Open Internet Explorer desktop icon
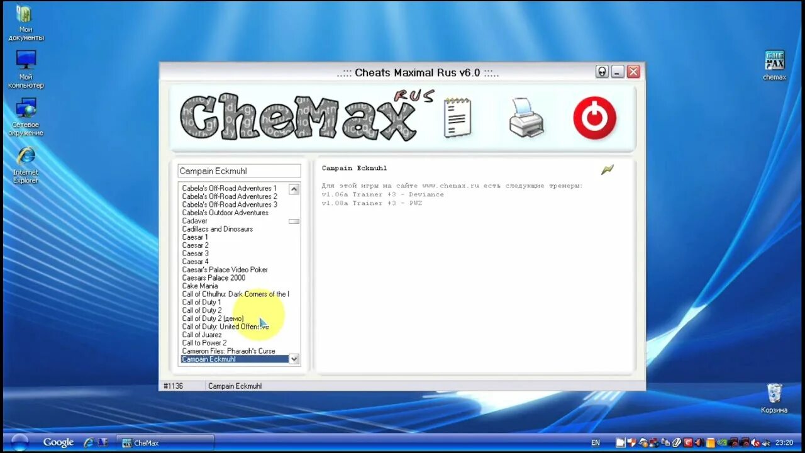 26,165
